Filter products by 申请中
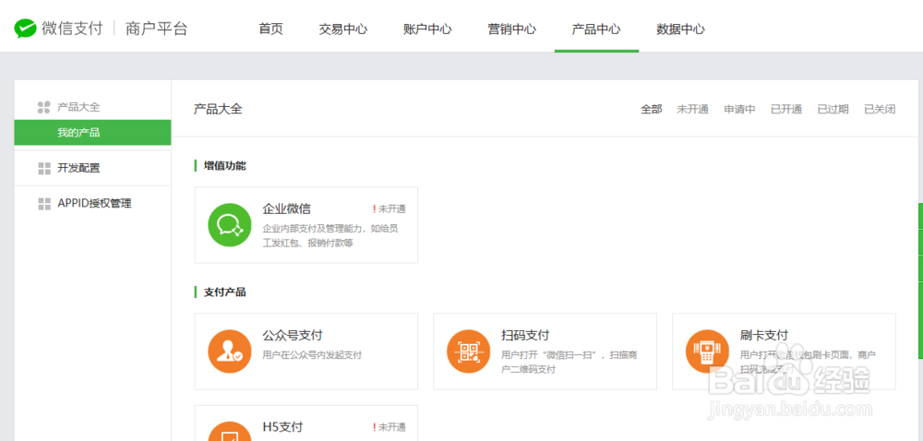Image resolution: width=923 pixels, height=441 pixels. tap(740, 109)
